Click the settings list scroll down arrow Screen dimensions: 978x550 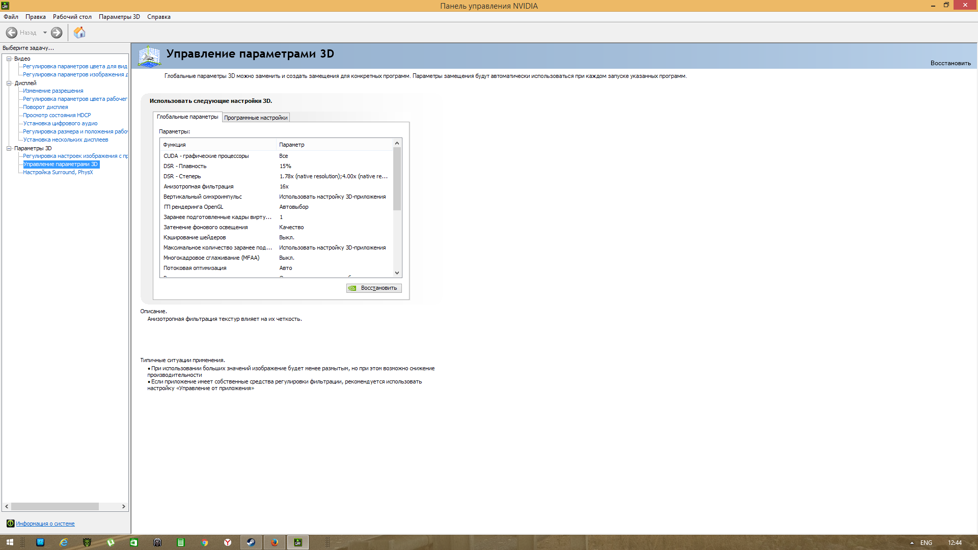(397, 273)
